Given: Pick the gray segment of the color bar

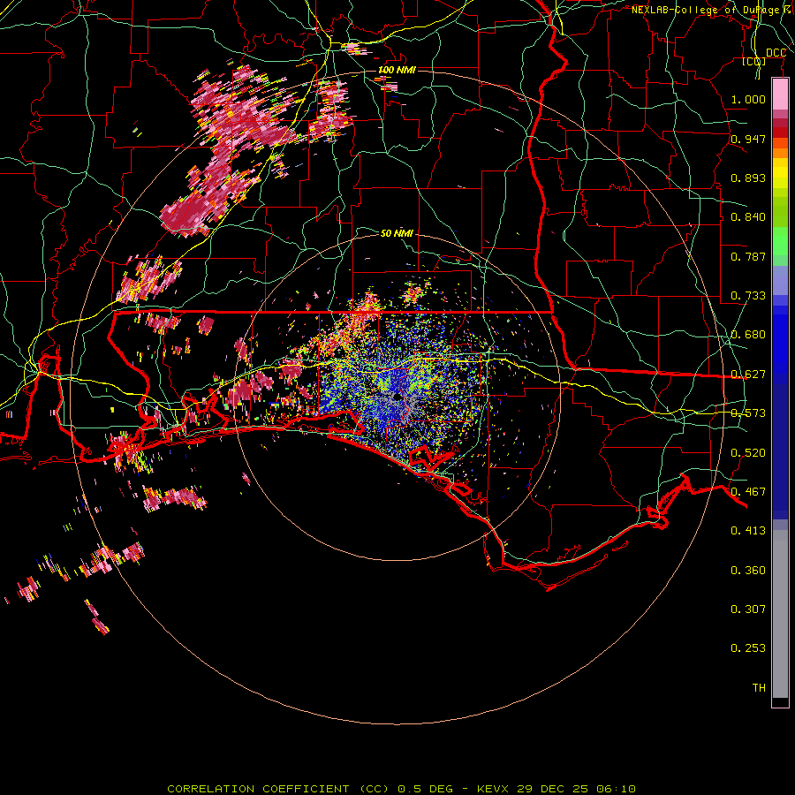Looking at the screenshot, I should 780,614.
